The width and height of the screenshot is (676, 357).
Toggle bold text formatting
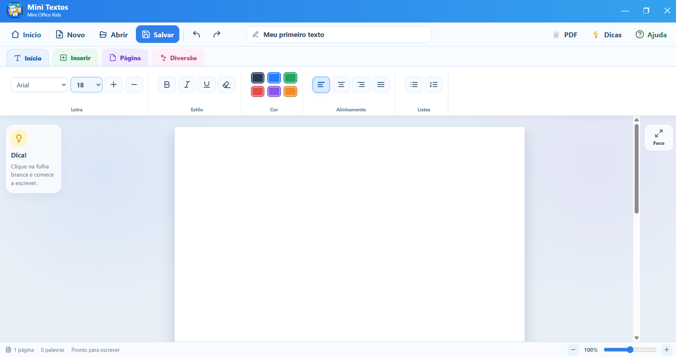[167, 85]
